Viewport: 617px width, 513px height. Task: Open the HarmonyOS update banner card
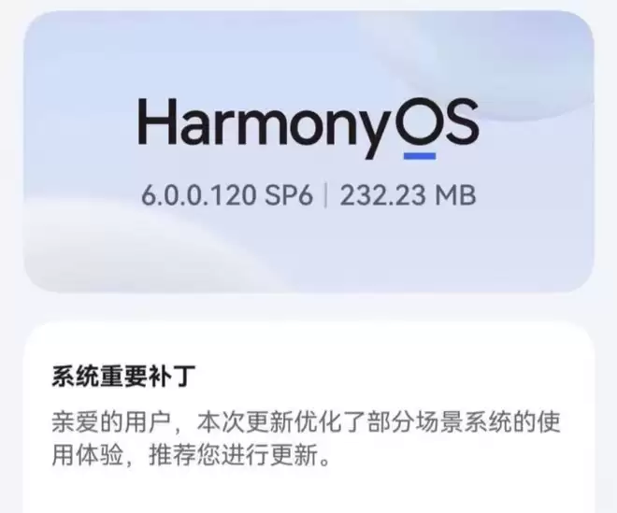click(308, 151)
